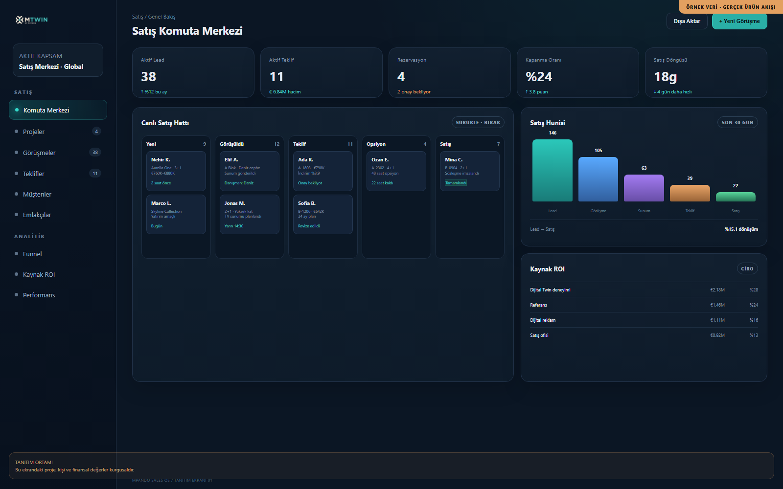The height and width of the screenshot is (489, 783).
Task: Select Emlakçılar in sidebar
Action: tap(58, 215)
